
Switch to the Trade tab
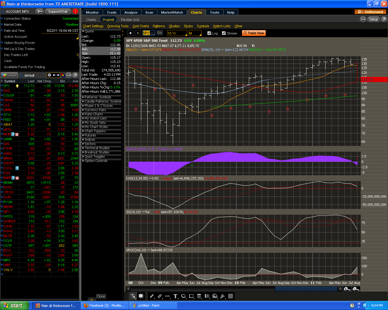coord(112,12)
